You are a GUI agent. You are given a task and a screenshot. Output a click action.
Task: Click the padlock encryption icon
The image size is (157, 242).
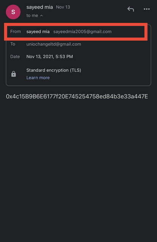coord(14,74)
